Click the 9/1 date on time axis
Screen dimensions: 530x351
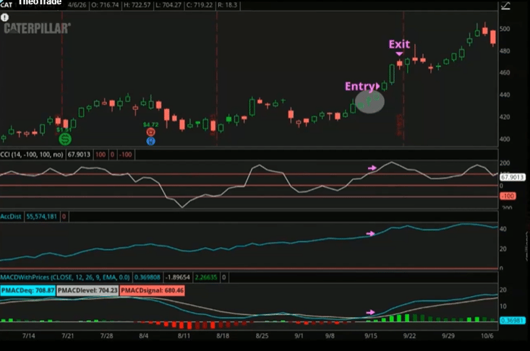point(299,336)
